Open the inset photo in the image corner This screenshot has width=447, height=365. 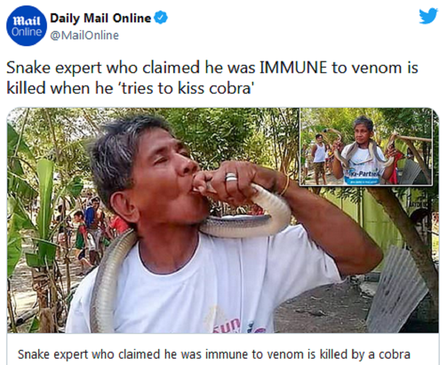(366, 147)
